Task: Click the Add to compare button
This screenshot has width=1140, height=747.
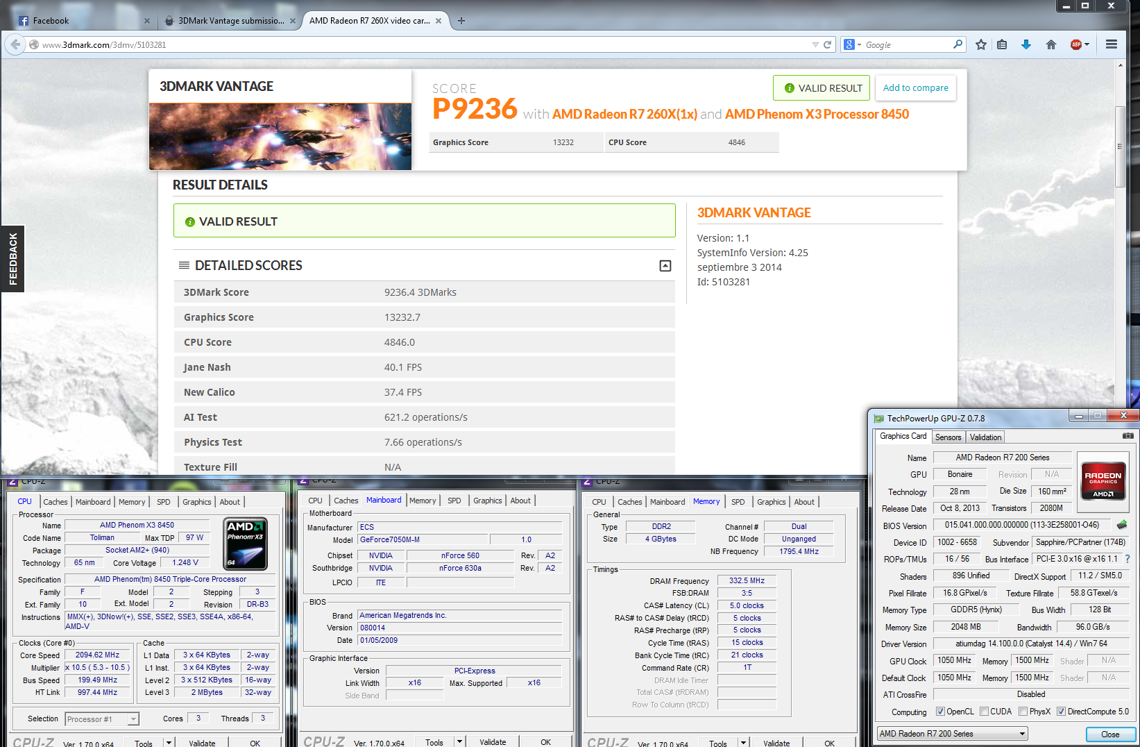Action: tap(915, 88)
